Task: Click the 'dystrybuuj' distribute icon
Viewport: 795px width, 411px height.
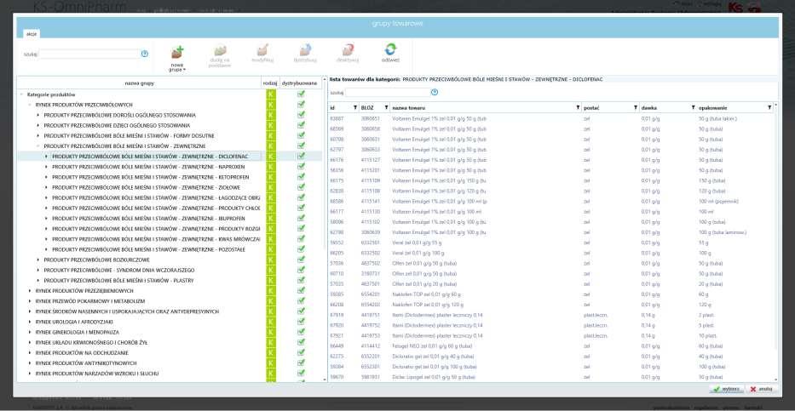Action: point(305,50)
